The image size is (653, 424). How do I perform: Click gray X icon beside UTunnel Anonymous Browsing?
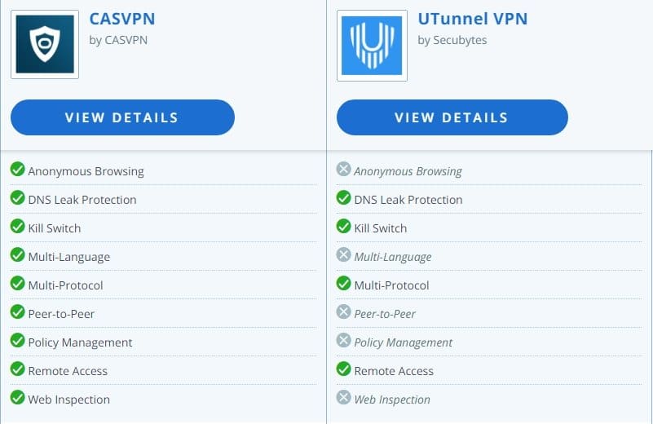[343, 170]
